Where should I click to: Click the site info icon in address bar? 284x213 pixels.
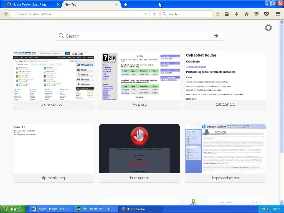[14, 14]
